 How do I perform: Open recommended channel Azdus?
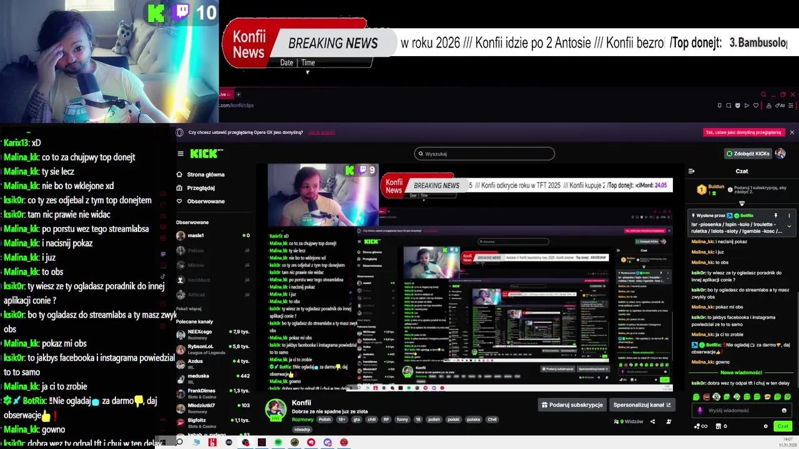click(213, 363)
